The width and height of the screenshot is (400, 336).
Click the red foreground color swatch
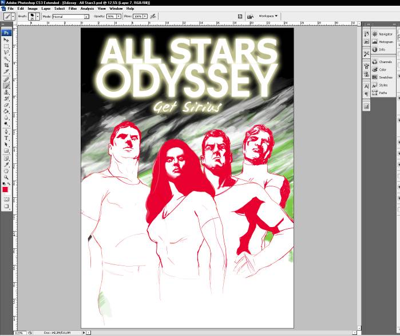pos(5,189)
